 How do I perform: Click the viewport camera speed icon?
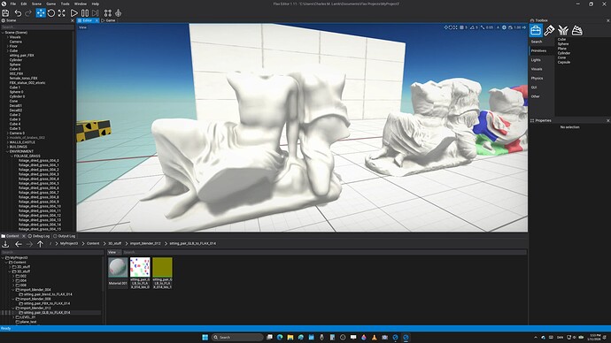coord(510,27)
